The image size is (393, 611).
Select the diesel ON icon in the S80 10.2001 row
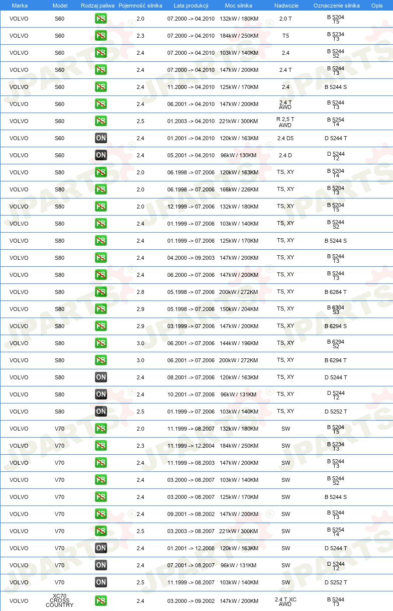coord(101,394)
